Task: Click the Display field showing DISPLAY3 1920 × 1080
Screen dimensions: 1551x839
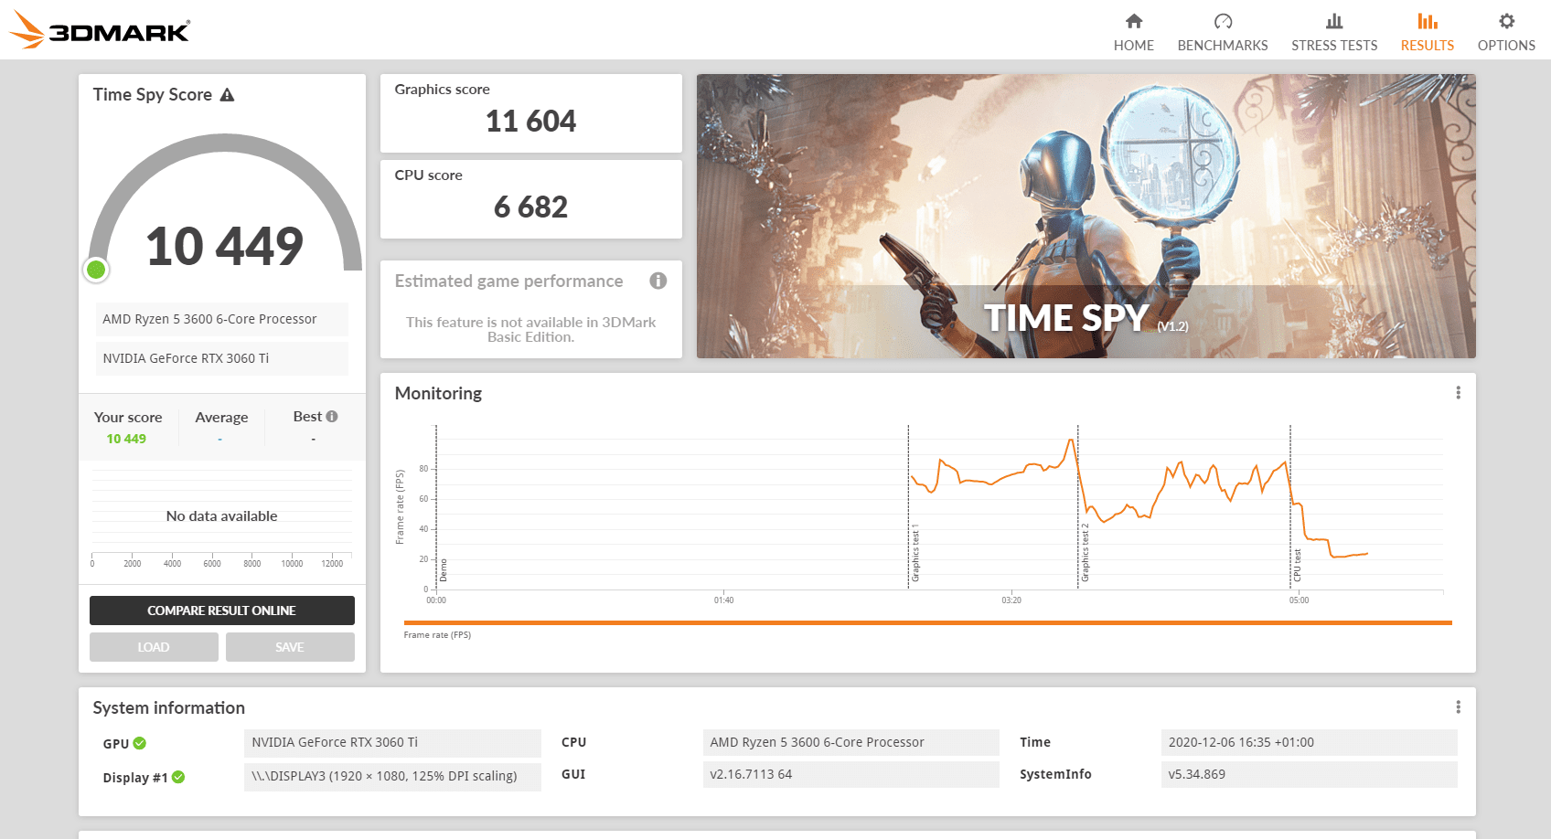Action: [392, 776]
